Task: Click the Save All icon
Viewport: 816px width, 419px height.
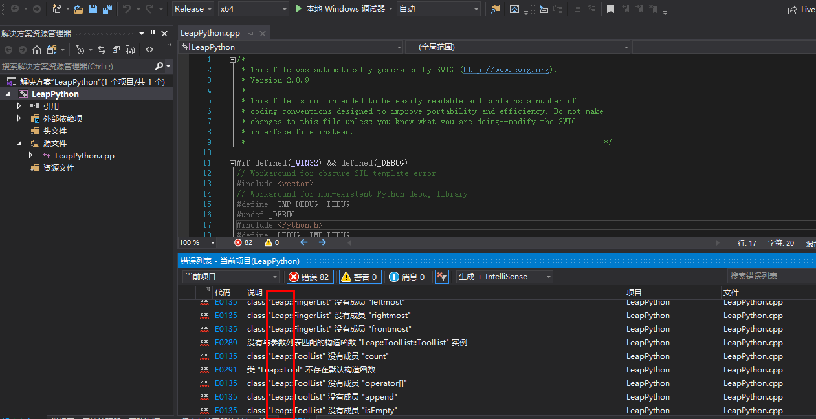Action: point(108,9)
